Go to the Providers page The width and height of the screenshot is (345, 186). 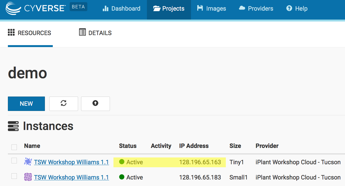point(256,9)
